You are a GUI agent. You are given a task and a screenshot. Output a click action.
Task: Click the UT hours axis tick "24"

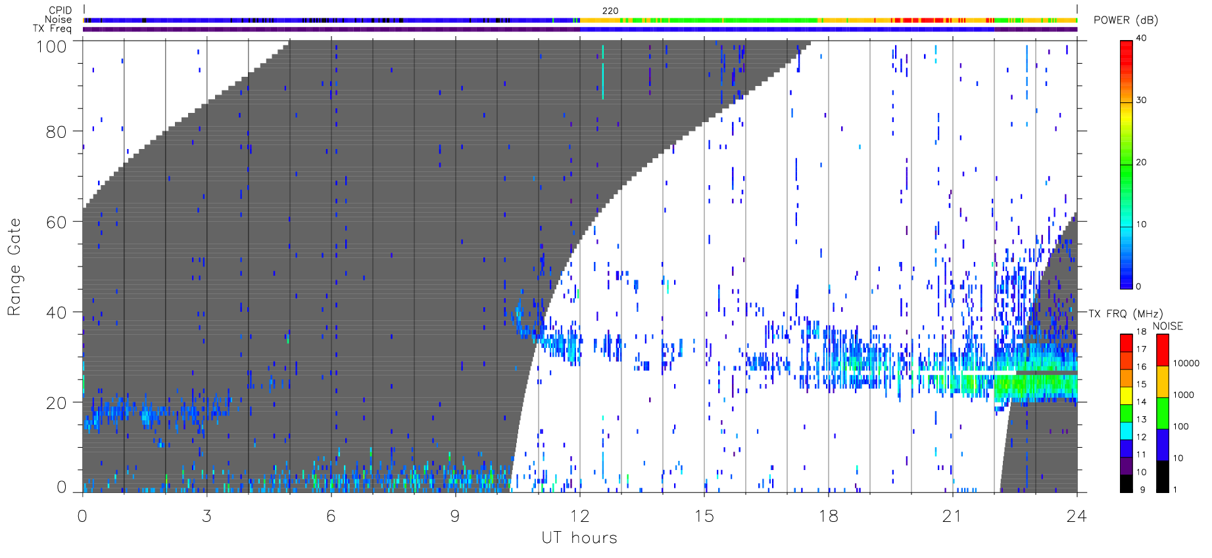pos(1077,516)
